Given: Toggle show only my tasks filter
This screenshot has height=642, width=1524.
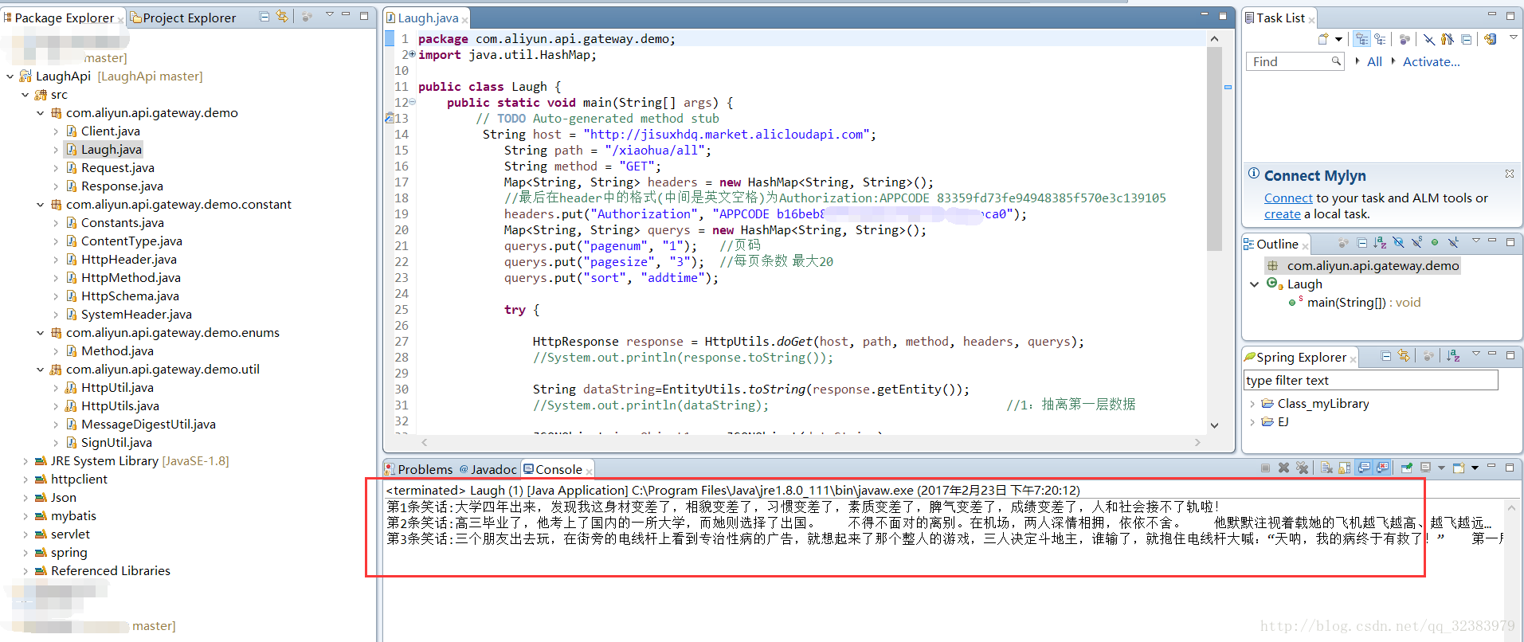Looking at the screenshot, I should coord(1448,39).
